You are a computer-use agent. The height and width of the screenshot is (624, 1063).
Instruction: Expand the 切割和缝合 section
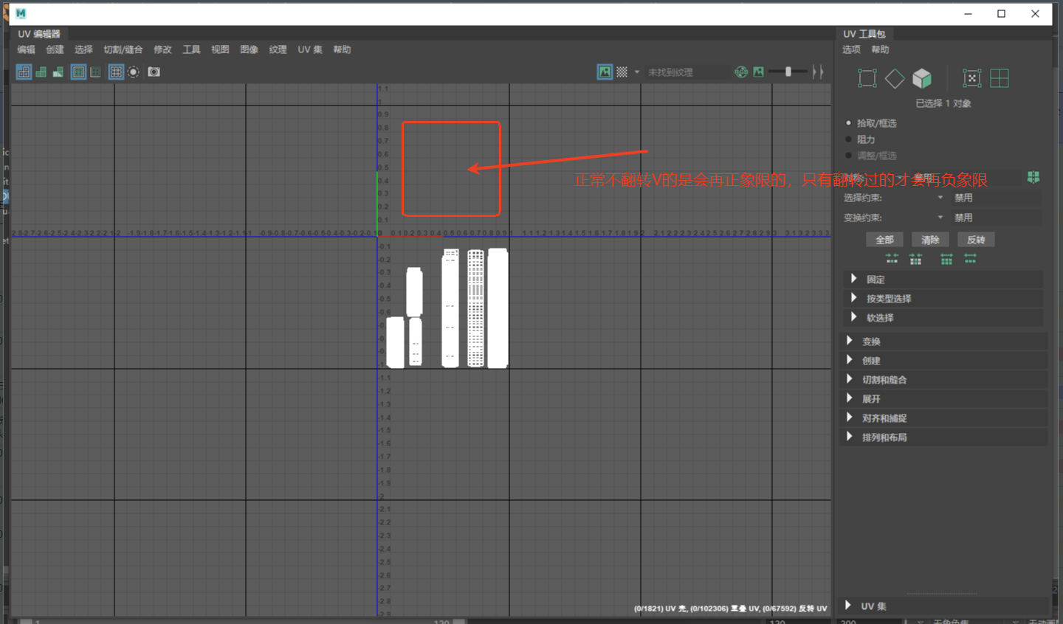coord(884,380)
